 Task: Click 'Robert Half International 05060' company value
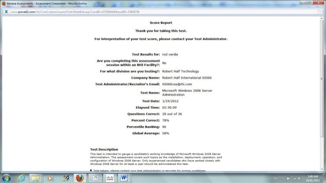(187, 78)
